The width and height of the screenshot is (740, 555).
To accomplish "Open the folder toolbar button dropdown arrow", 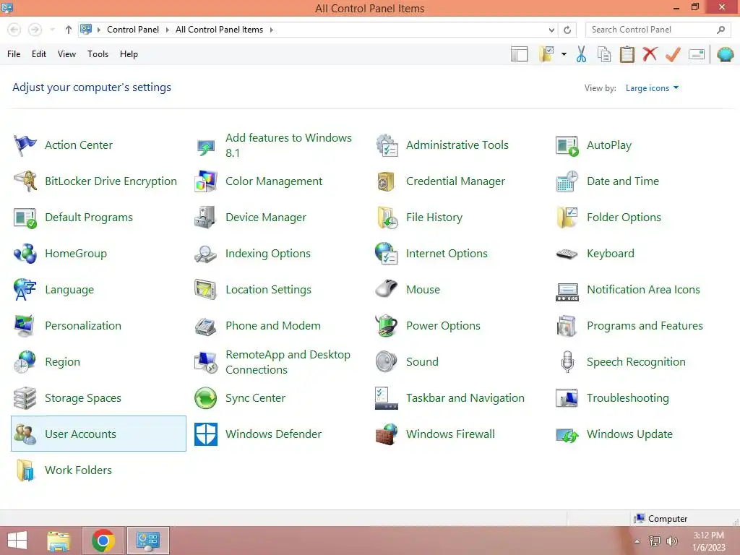I will pos(564,54).
